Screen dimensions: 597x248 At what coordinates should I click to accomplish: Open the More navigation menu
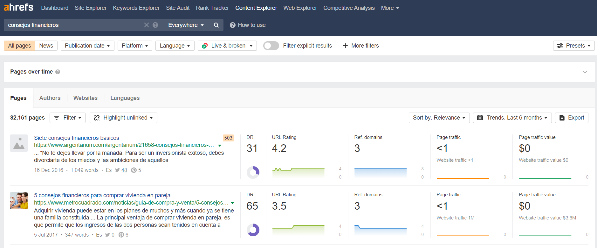pyautogui.click(x=390, y=8)
